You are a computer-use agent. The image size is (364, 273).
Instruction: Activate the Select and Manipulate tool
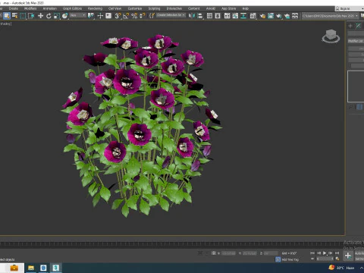pos(100,16)
